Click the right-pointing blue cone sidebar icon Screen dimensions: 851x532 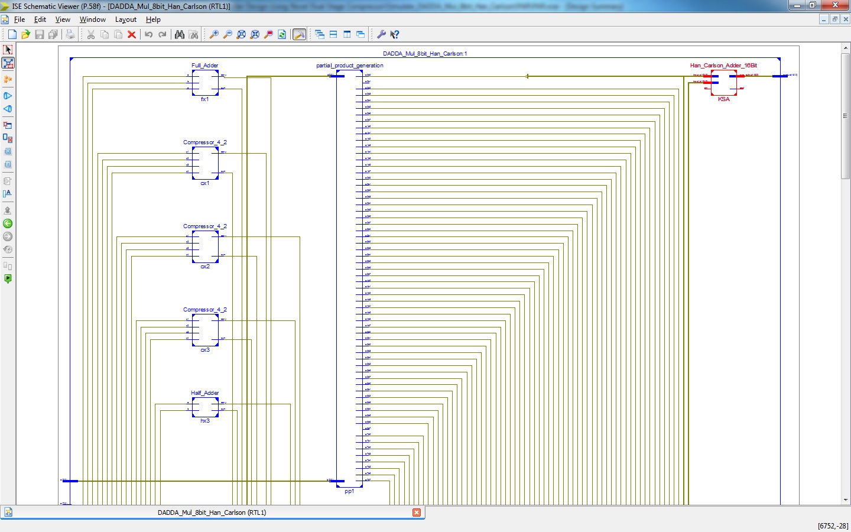pyautogui.click(x=8, y=96)
